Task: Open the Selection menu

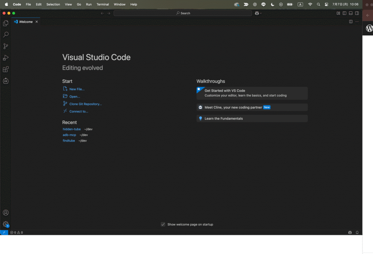Action: click(x=53, y=4)
